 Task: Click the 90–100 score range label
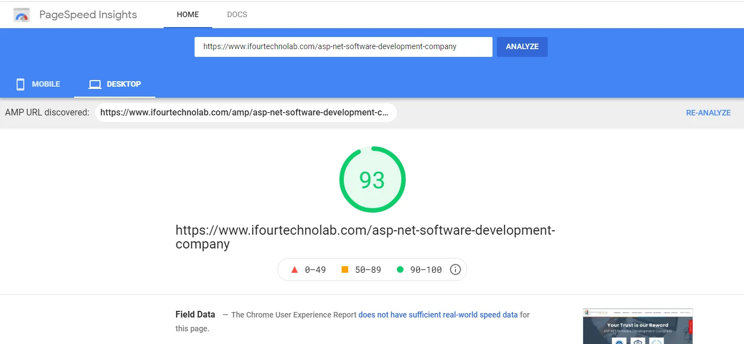tap(426, 270)
